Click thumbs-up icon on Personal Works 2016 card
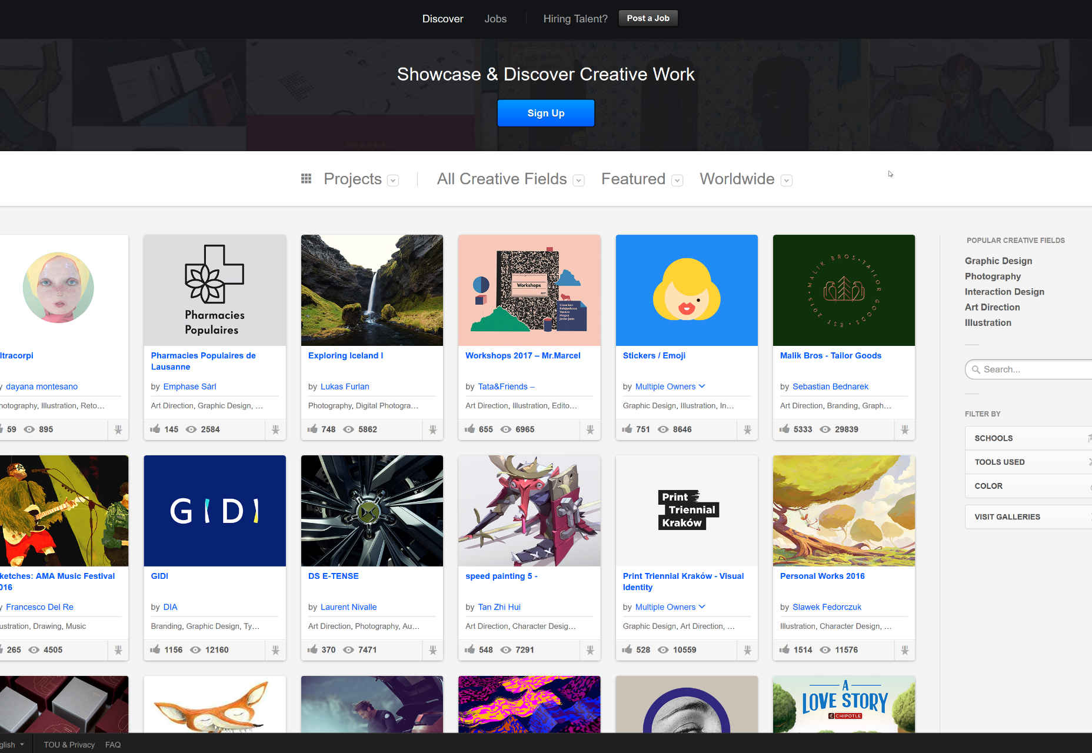The height and width of the screenshot is (753, 1092). [x=784, y=649]
